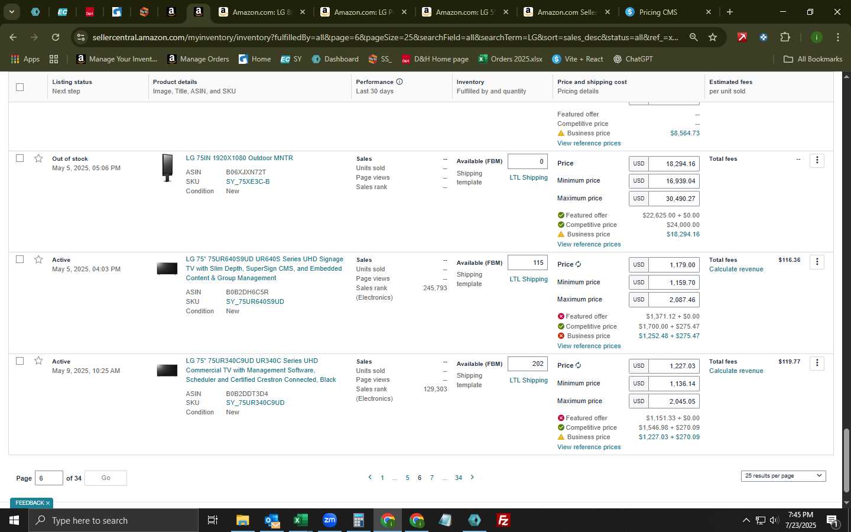Open thumbnail of 75UR640S9UD TV
The image size is (851, 532).
coord(167,269)
